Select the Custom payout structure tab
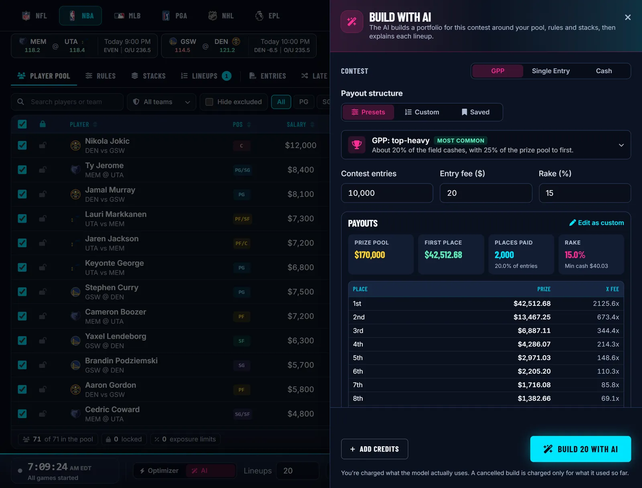The height and width of the screenshot is (488, 642). (x=422, y=112)
